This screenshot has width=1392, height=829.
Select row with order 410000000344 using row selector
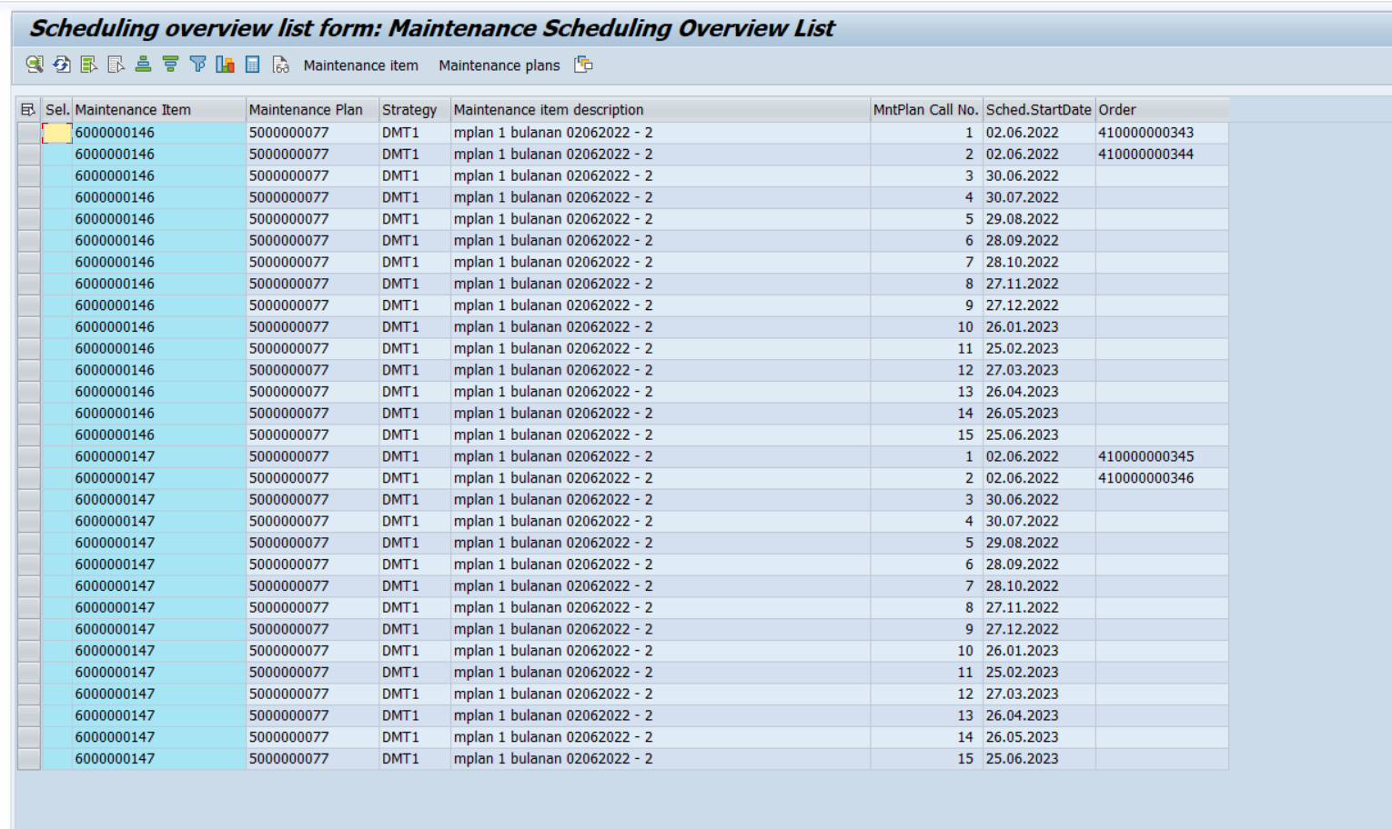click(28, 155)
